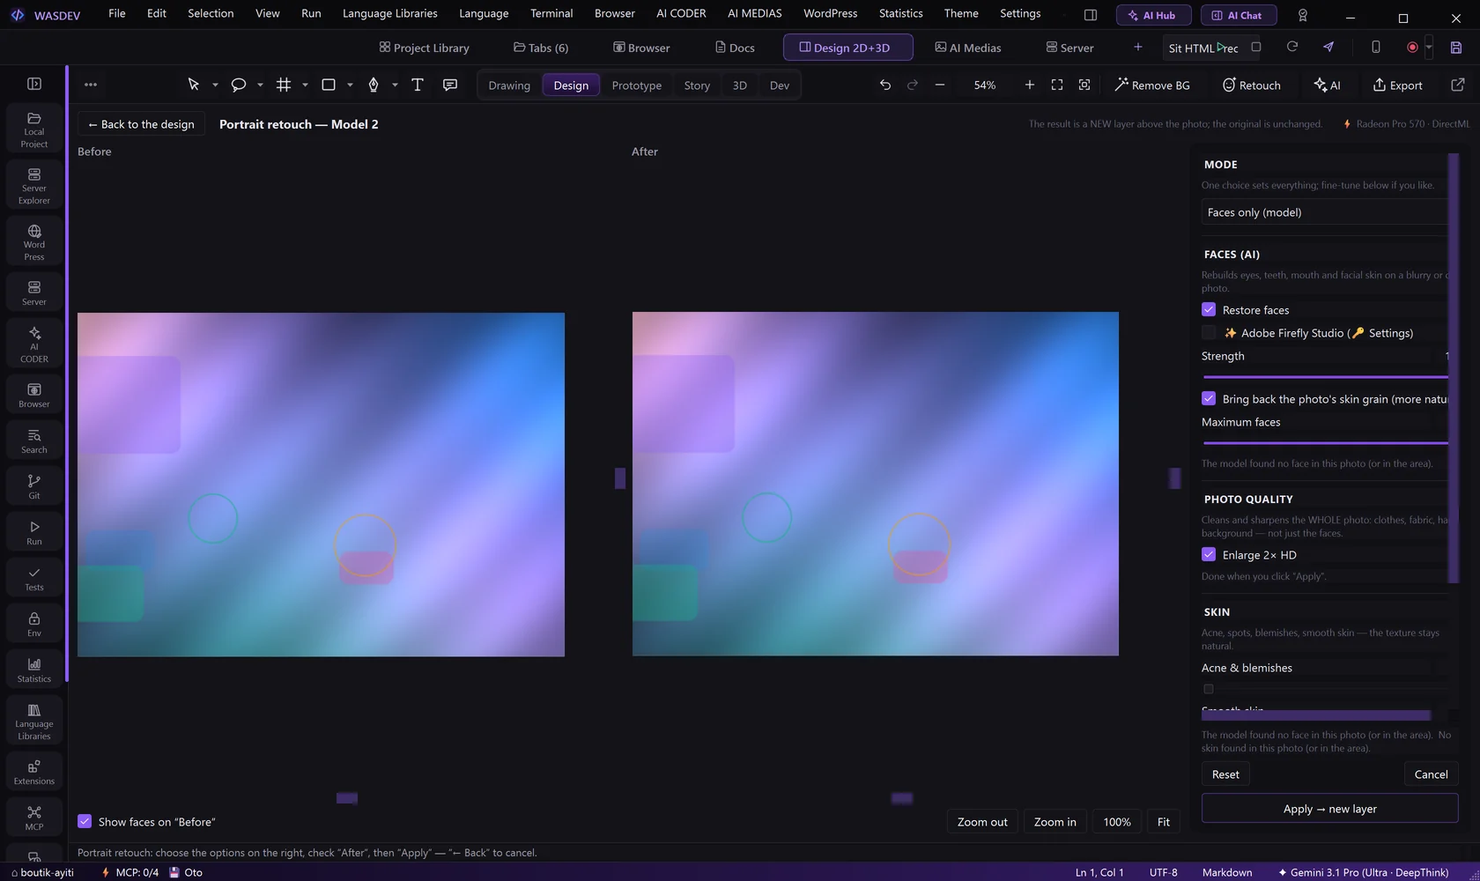Expand the lasso tool dropdown caret
1480x881 pixels.
pyautogui.click(x=260, y=85)
